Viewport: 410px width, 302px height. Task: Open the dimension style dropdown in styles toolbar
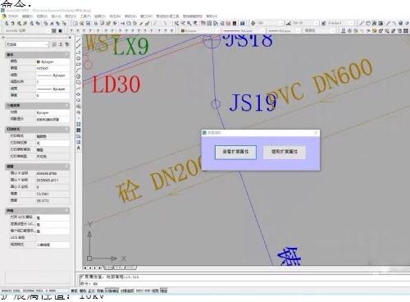(x=305, y=23)
